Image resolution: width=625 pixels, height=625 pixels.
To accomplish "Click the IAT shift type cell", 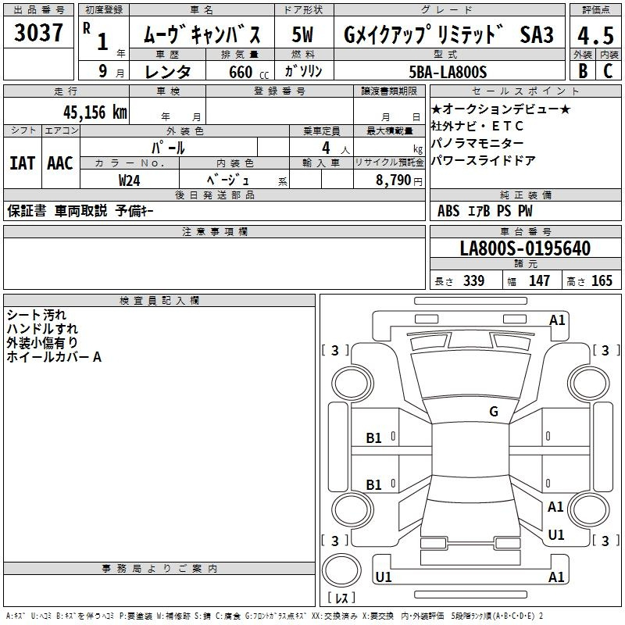I will [22, 162].
